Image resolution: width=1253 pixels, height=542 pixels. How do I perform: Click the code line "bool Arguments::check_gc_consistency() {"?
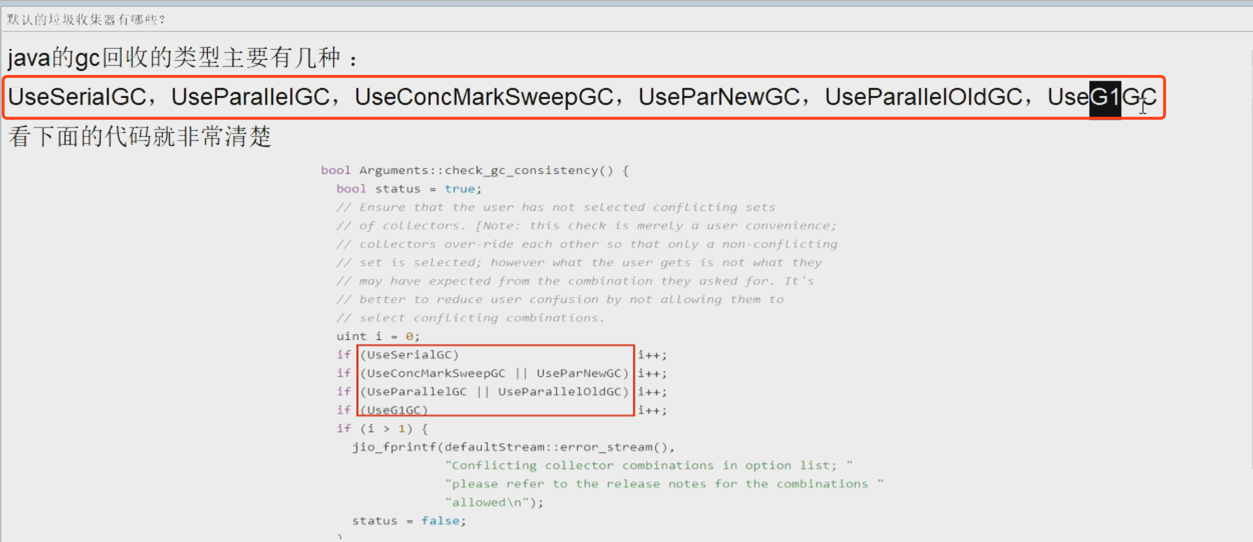tap(475, 170)
